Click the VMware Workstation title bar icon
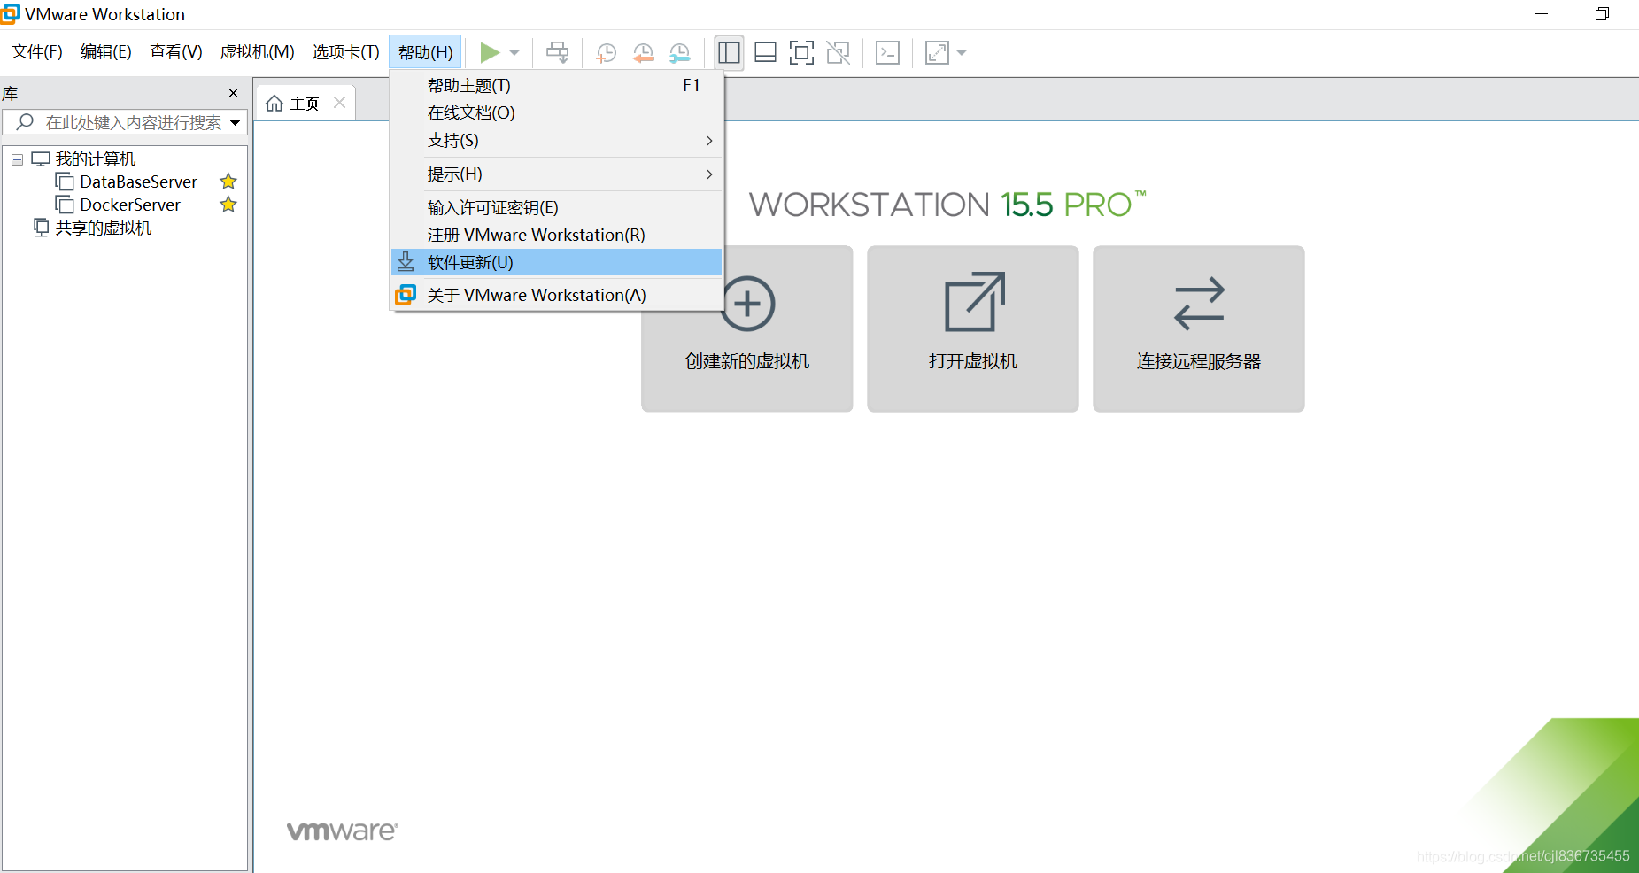Image resolution: width=1639 pixels, height=873 pixels. (x=10, y=14)
